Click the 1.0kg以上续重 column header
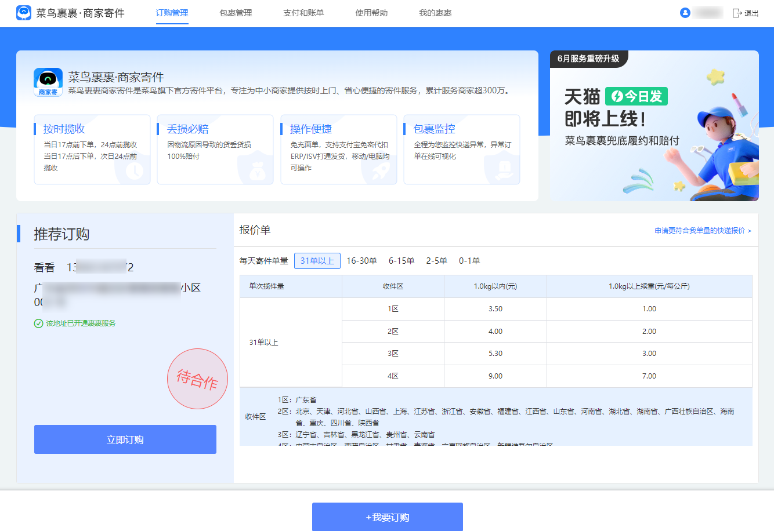 (x=649, y=286)
